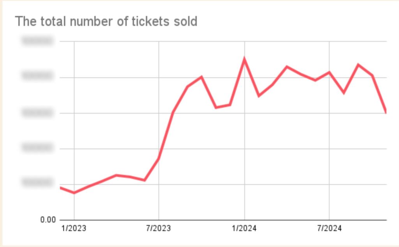This screenshot has height=247, width=399.
Task: Click the blurred y-axis label just above 0.00
Action: click(x=37, y=184)
